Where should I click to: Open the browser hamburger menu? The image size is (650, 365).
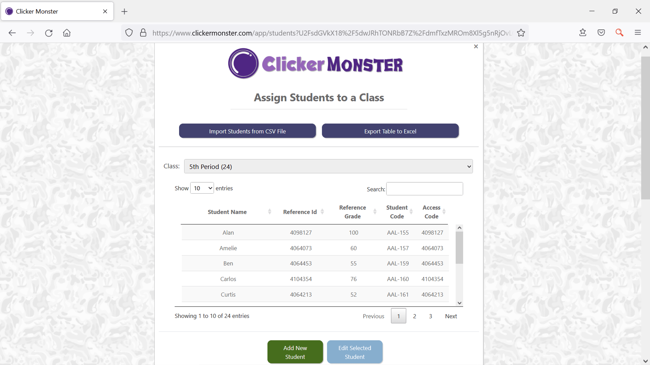638,33
